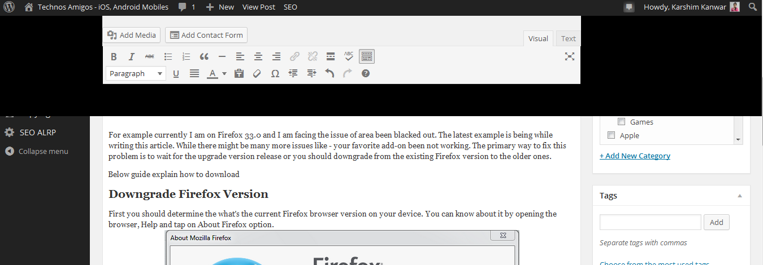
Task: Insert or edit a link
Action: (x=294, y=56)
